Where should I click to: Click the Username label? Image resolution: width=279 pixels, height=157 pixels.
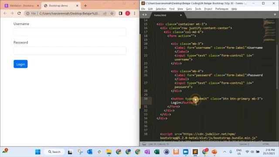coord(21,24)
